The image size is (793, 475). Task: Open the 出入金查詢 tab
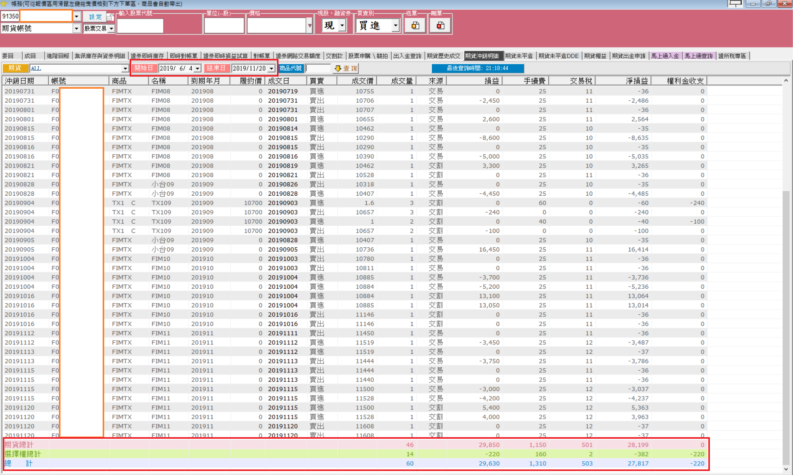[408, 56]
